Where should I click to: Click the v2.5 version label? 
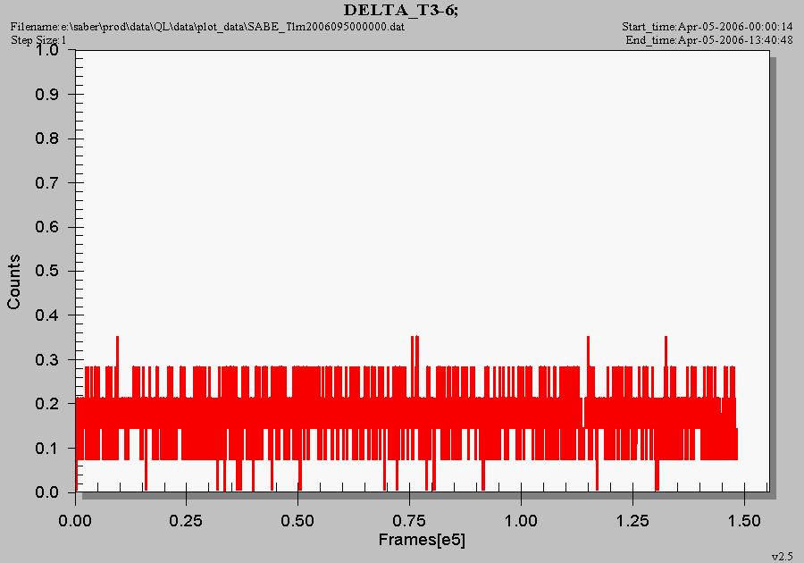tap(782, 557)
